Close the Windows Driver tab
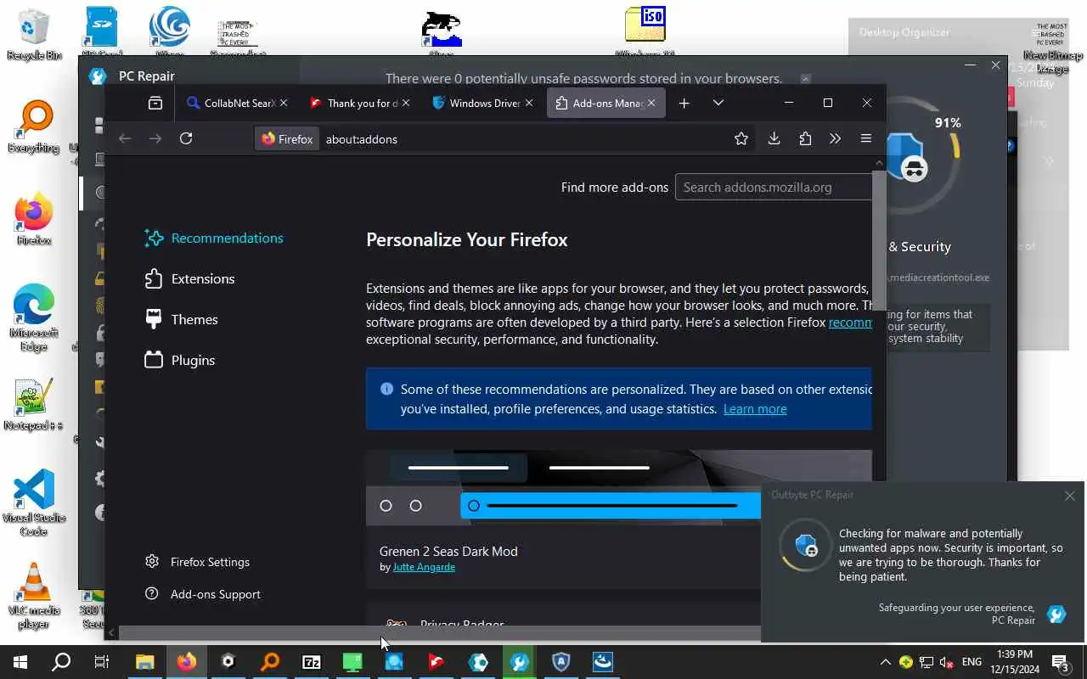The width and height of the screenshot is (1087, 679). [x=529, y=103]
